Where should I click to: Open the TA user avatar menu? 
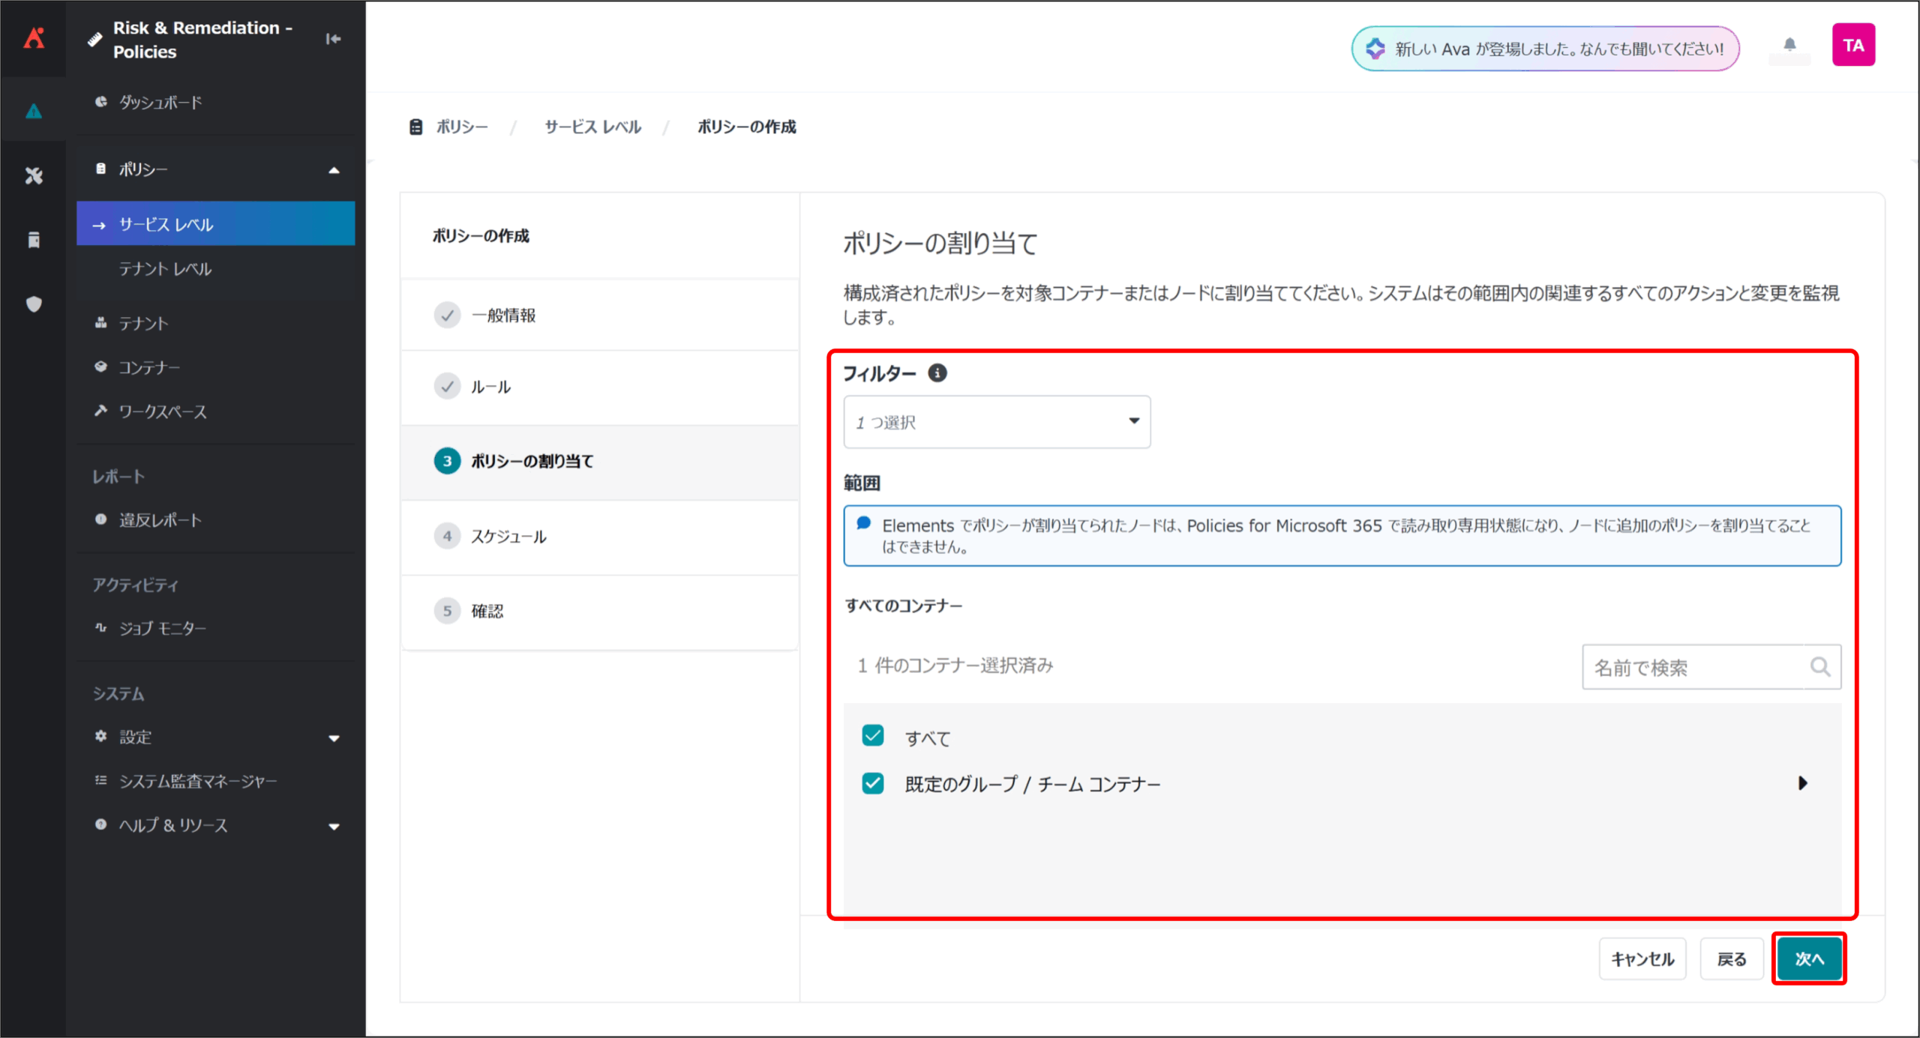(1852, 45)
